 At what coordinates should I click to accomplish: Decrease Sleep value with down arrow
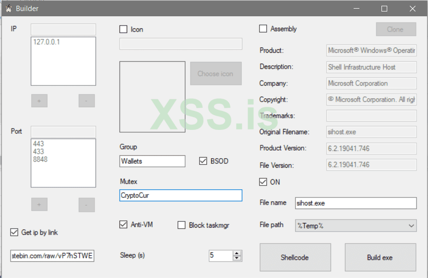click(x=237, y=258)
